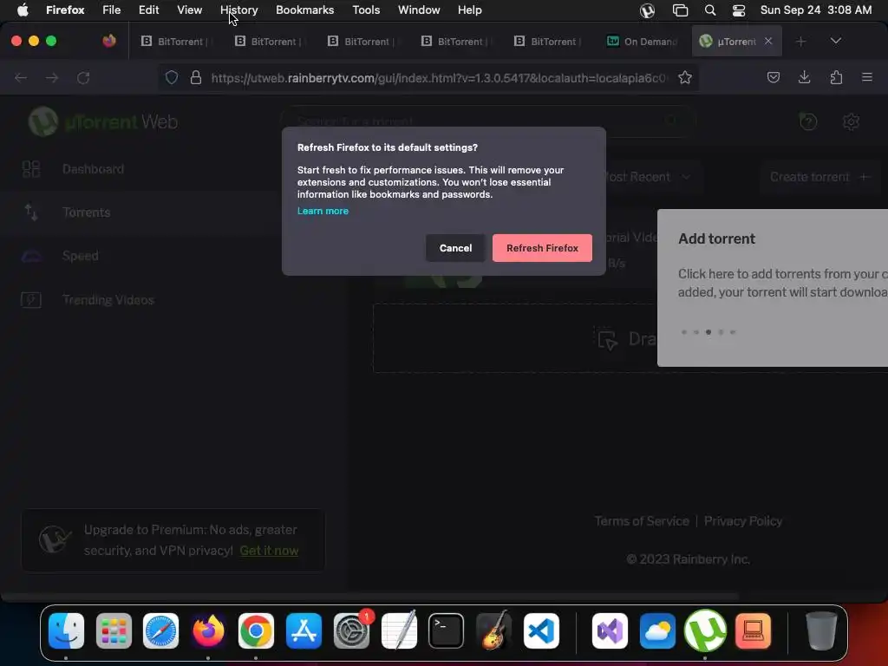This screenshot has height=666, width=888.
Task: Open Google Chrome from the Dock
Action: [256, 631]
